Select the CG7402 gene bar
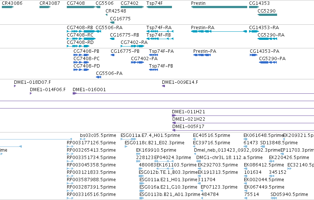The height and width of the screenshot is (200, 314). pos(132,7)
